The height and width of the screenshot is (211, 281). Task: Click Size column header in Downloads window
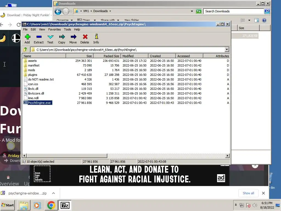coord(248,28)
